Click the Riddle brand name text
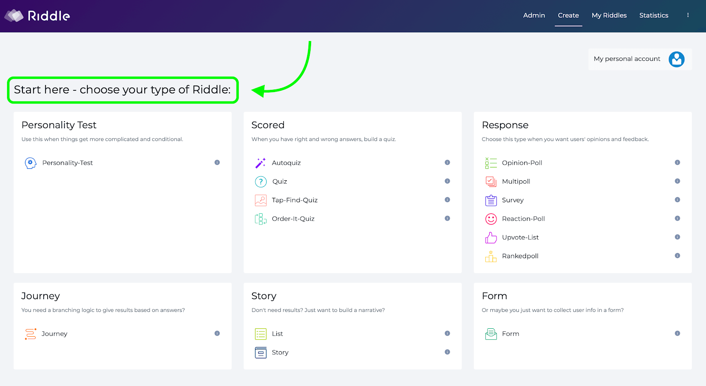This screenshot has width=706, height=386. [49, 16]
